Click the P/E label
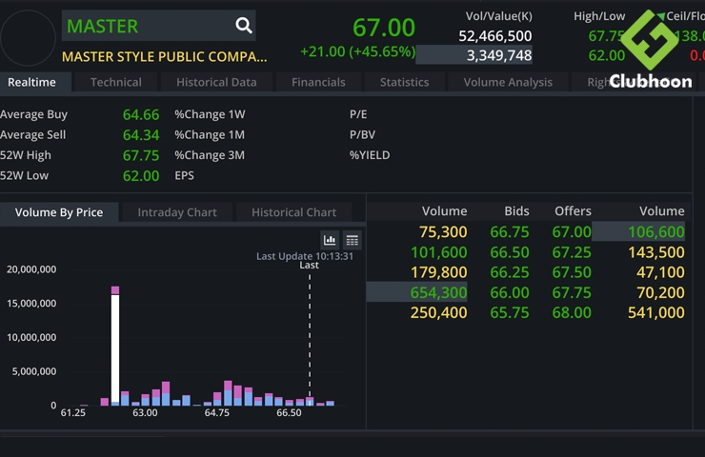The height and width of the screenshot is (457, 705). click(358, 114)
